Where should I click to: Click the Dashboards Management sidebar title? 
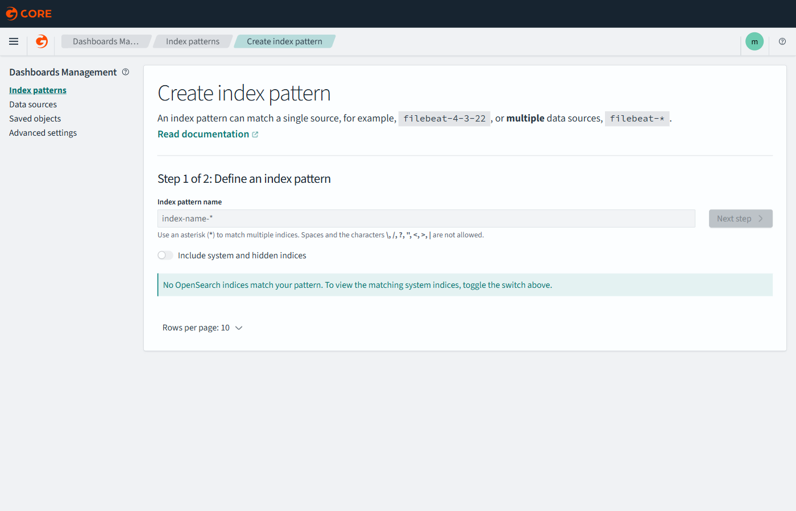(63, 72)
